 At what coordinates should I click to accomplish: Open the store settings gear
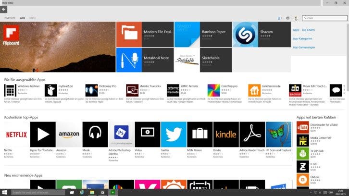click(x=288, y=18)
